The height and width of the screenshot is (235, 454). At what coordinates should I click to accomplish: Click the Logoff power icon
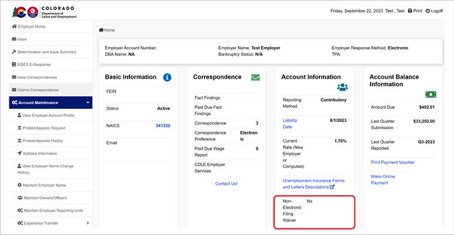428,11
